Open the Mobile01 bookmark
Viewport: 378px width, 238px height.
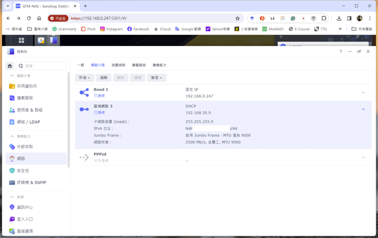273,29
